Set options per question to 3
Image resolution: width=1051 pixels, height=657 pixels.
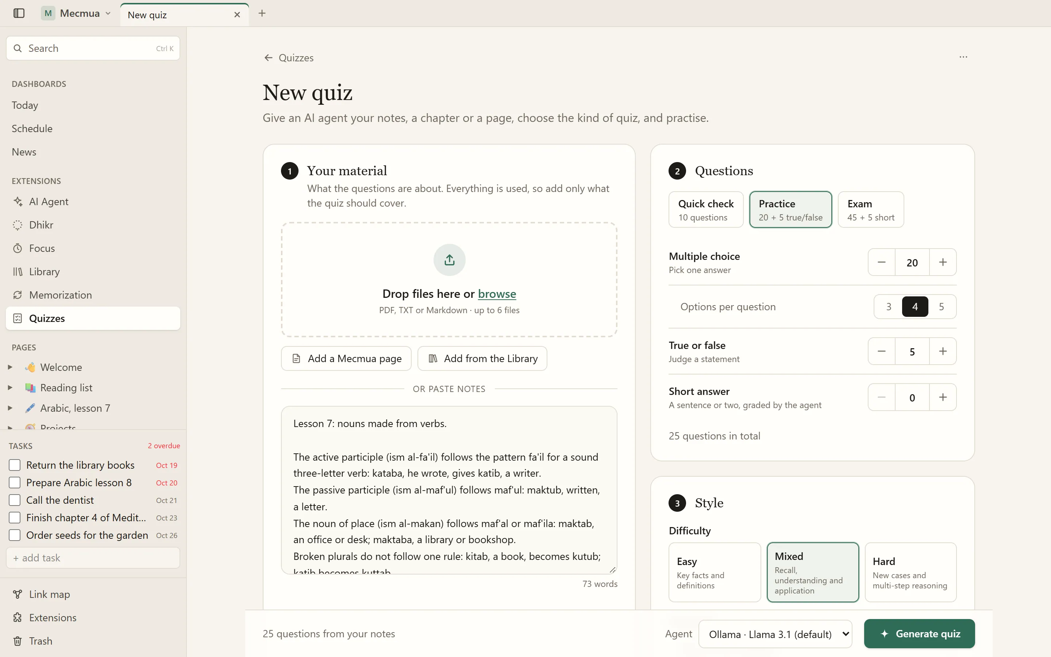pos(889,307)
